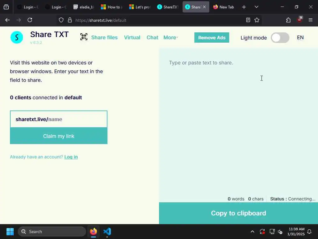Click the 0 chars counter
318x239 pixels.
tap(256, 199)
